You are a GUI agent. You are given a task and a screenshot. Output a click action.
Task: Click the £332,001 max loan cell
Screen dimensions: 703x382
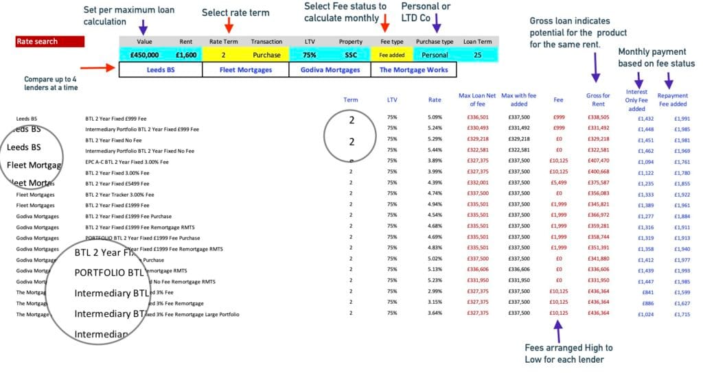tap(478, 182)
